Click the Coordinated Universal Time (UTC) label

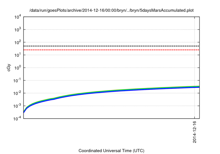(111, 151)
